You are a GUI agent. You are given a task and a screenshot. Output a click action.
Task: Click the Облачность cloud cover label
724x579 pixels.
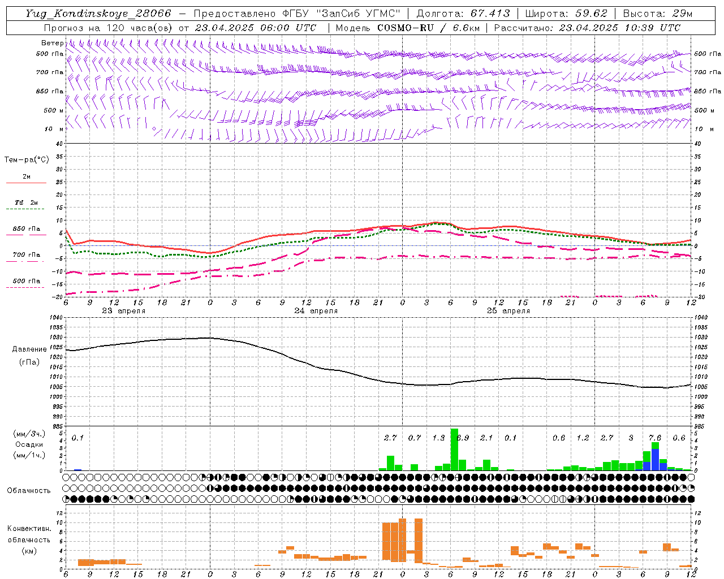[x=29, y=491]
